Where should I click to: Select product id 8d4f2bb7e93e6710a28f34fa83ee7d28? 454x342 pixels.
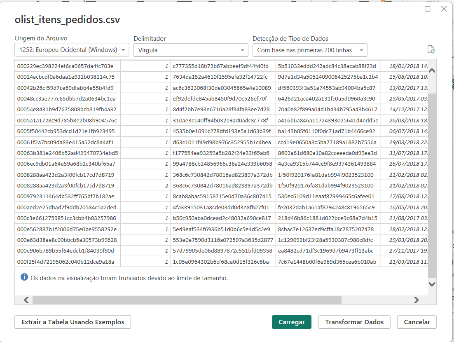[x=223, y=110]
